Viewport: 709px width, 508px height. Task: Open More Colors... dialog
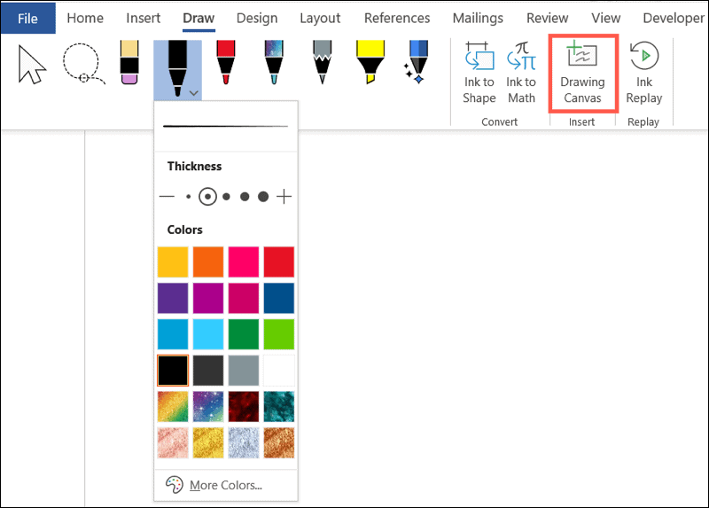[x=225, y=485]
